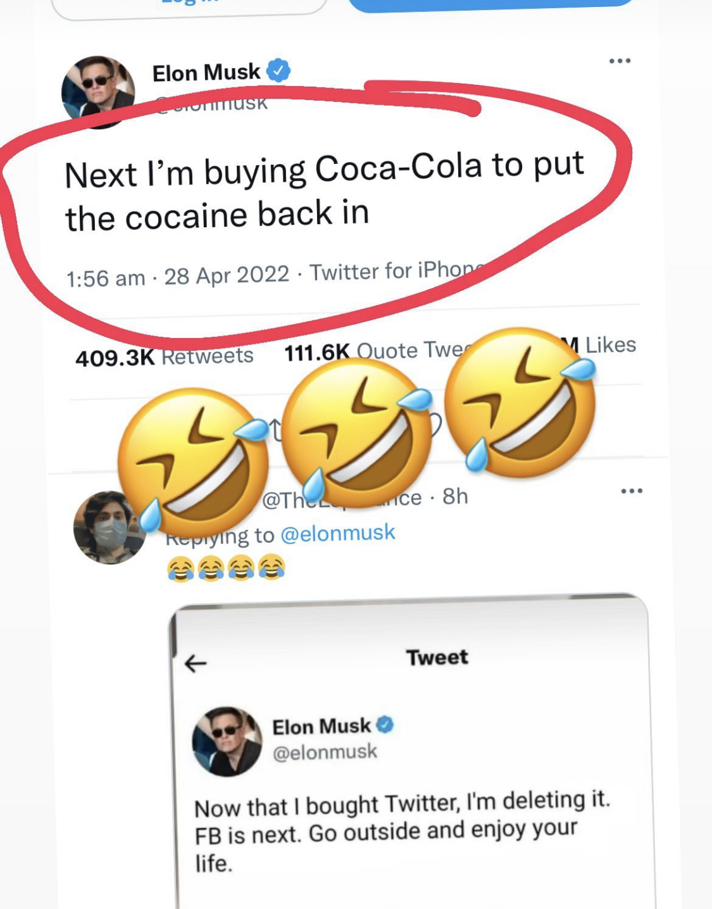The height and width of the screenshot is (909, 712).
Task: Open the 409.3K Retweets list
Action: 165,357
